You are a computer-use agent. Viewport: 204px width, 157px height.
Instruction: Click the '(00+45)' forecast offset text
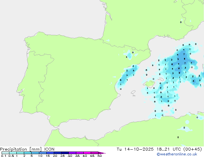coord(192,149)
